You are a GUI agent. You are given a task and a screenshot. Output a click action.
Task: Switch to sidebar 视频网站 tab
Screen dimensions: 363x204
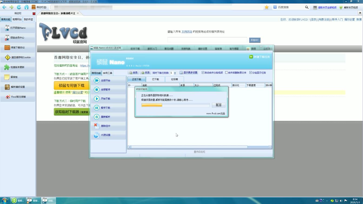(x=17, y=19)
